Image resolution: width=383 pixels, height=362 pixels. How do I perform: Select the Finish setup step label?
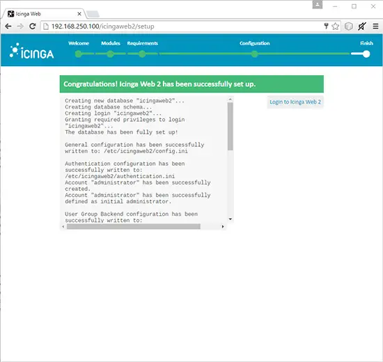click(x=366, y=43)
